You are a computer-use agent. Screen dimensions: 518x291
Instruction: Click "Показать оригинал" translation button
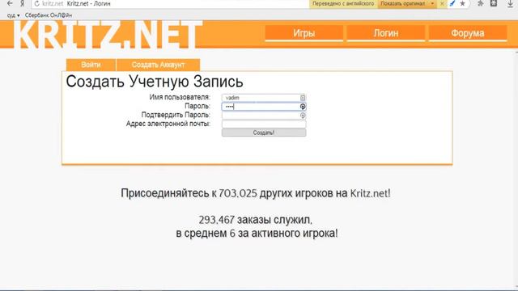point(403,3)
